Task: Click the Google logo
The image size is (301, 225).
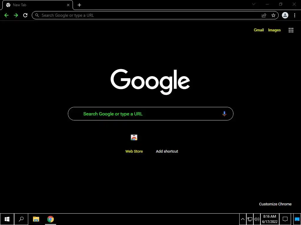Action: pos(150,82)
